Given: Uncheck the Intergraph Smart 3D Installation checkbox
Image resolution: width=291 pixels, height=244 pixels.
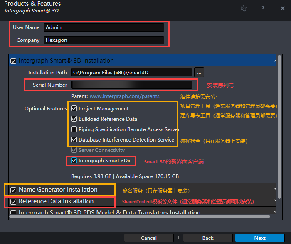Looking at the screenshot, I should pos(13,61).
